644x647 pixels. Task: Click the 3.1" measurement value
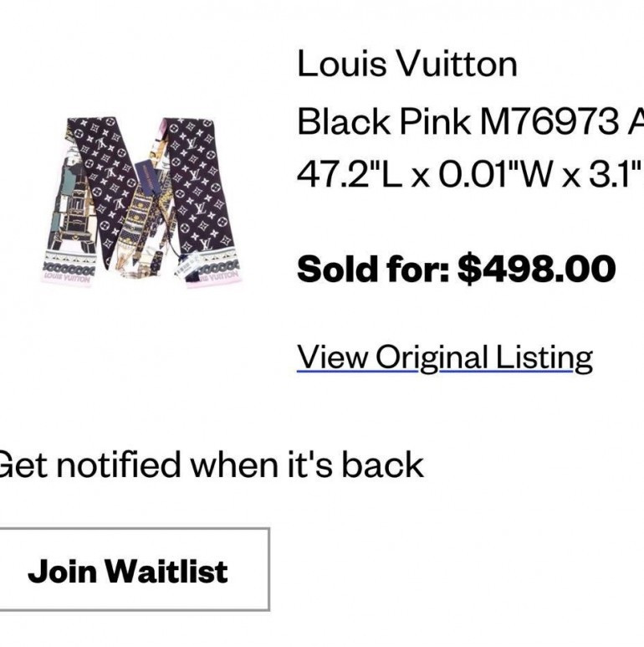[x=612, y=177]
